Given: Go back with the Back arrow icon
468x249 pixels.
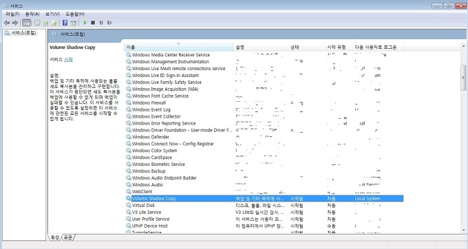Looking at the screenshot, I should (x=7, y=23).
